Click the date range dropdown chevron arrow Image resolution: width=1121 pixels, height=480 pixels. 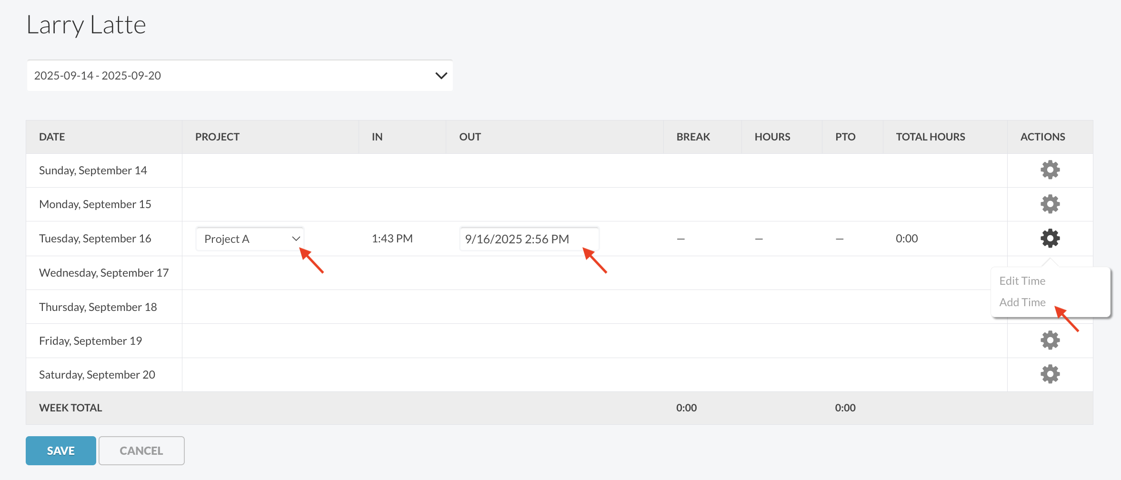pyautogui.click(x=441, y=76)
